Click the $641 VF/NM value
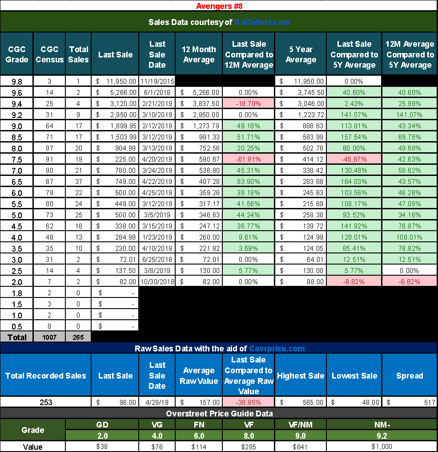The height and width of the screenshot is (452, 438). pos(301,447)
